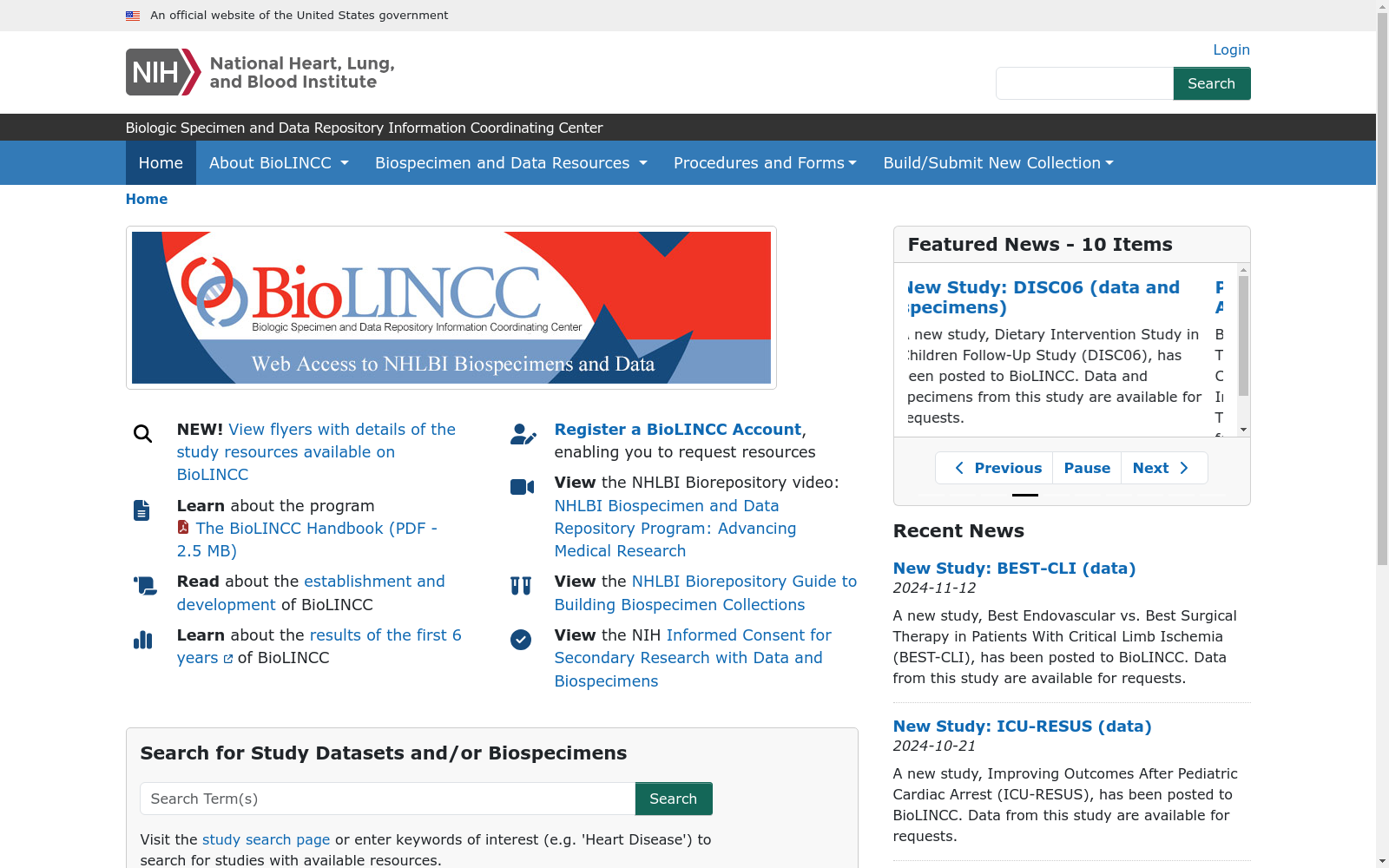Click the BioLINCC banner image
The height and width of the screenshot is (868, 1389).
pyautogui.click(x=451, y=307)
